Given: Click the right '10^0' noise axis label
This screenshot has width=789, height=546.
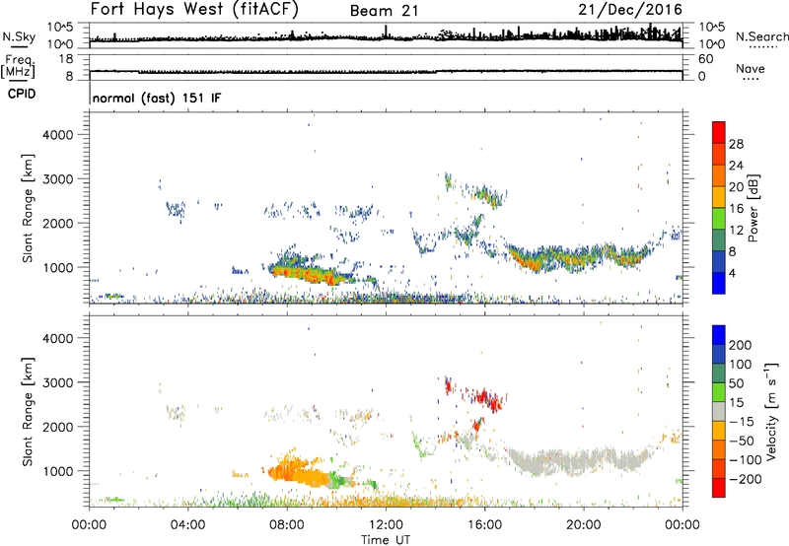Looking at the screenshot, I should (x=711, y=44).
